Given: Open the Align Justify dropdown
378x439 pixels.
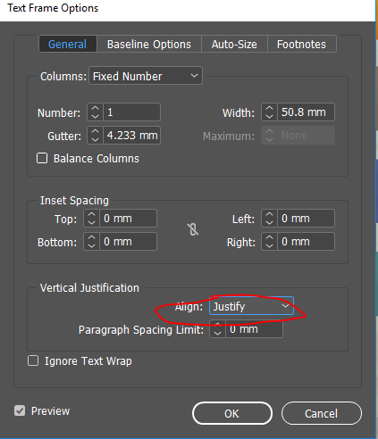Looking at the screenshot, I should [251, 306].
